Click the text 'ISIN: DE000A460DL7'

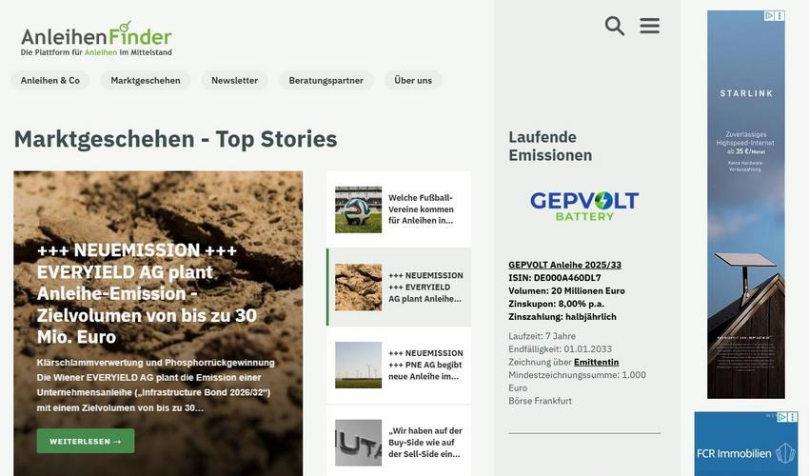(x=555, y=278)
